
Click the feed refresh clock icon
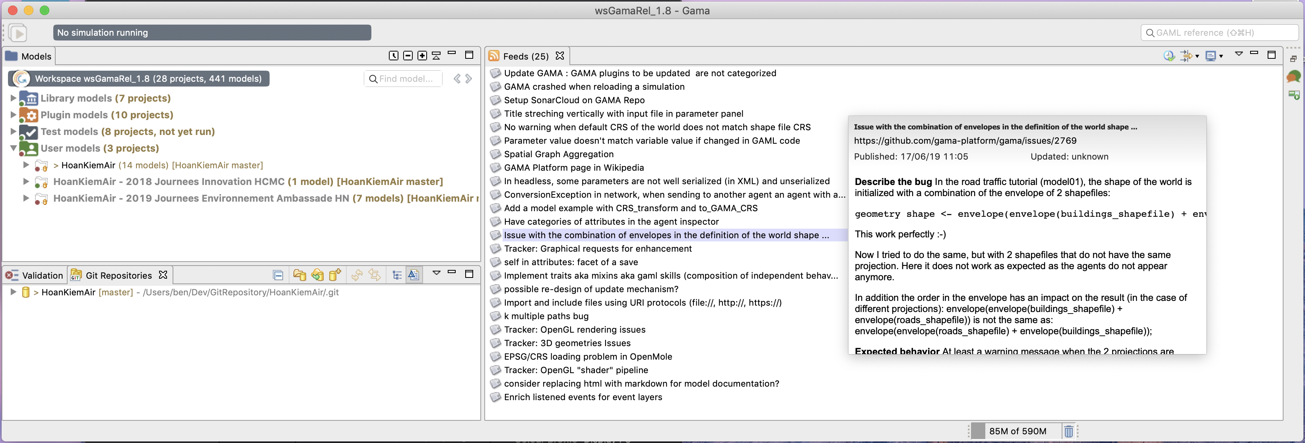point(1169,56)
